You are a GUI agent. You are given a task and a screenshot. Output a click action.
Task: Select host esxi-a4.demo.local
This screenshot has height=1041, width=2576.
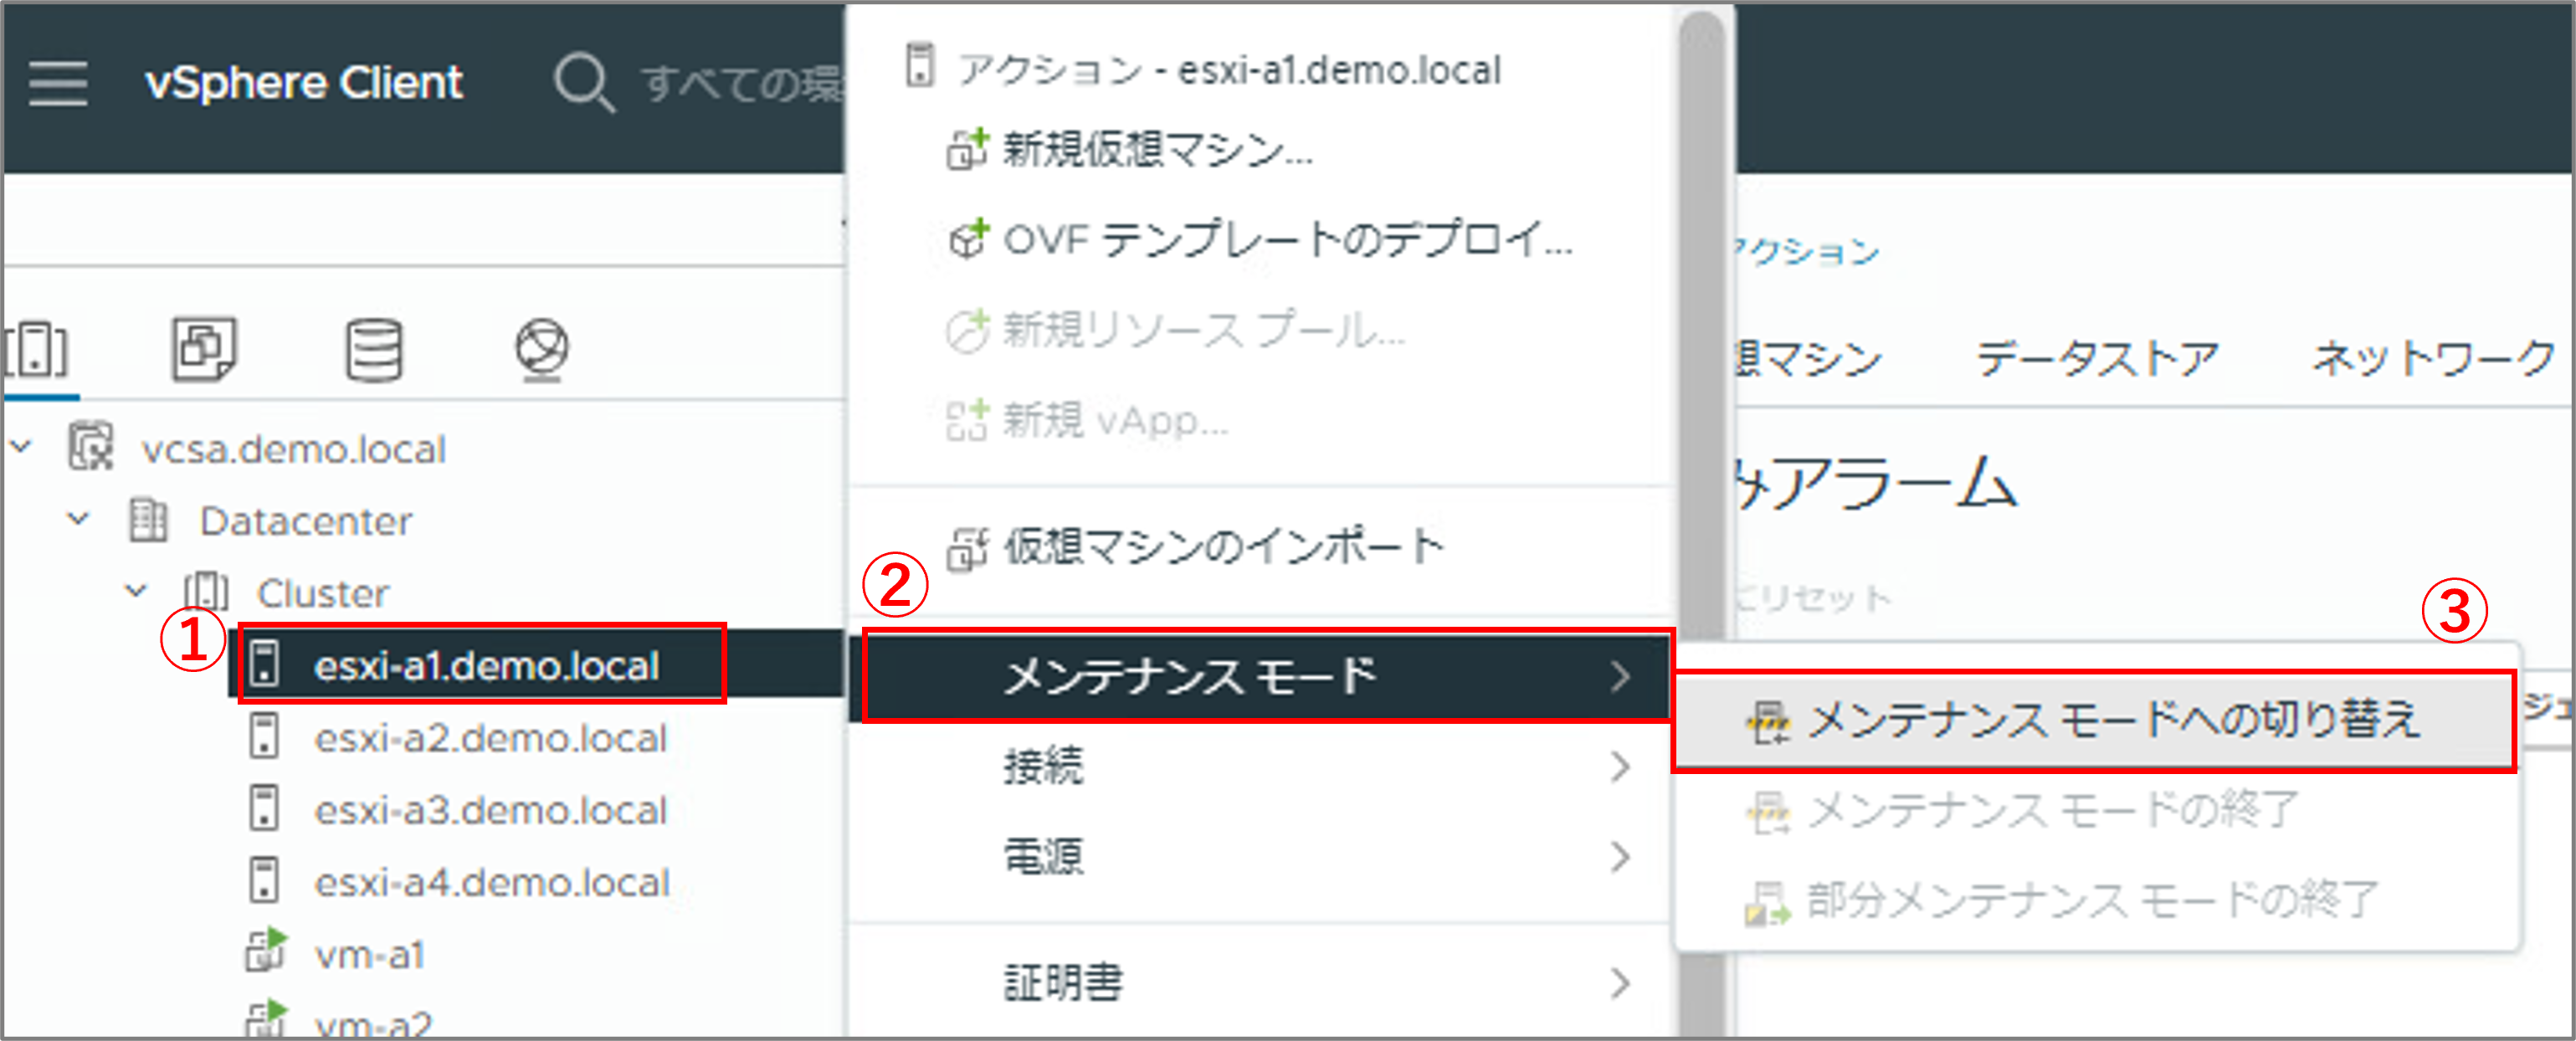[493, 882]
